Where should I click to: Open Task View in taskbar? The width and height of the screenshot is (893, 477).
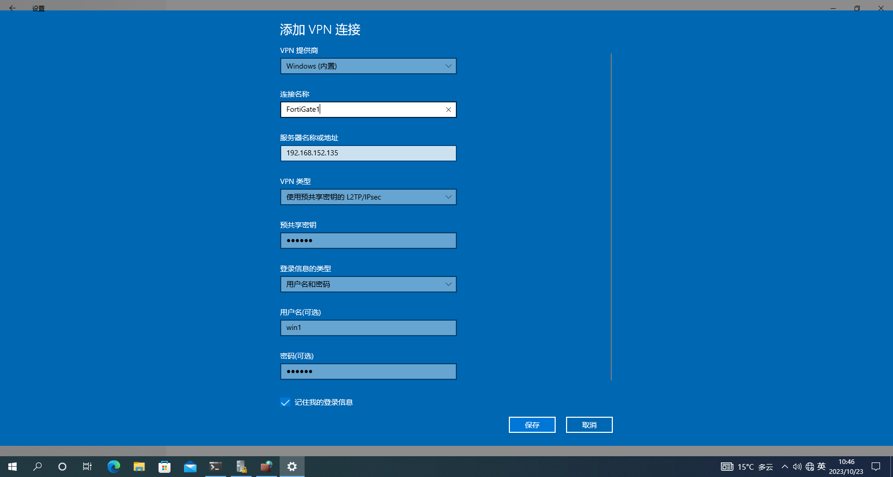[x=87, y=467]
